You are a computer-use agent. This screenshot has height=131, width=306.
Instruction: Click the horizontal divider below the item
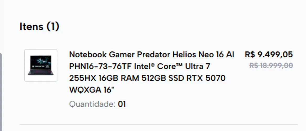(158, 125)
